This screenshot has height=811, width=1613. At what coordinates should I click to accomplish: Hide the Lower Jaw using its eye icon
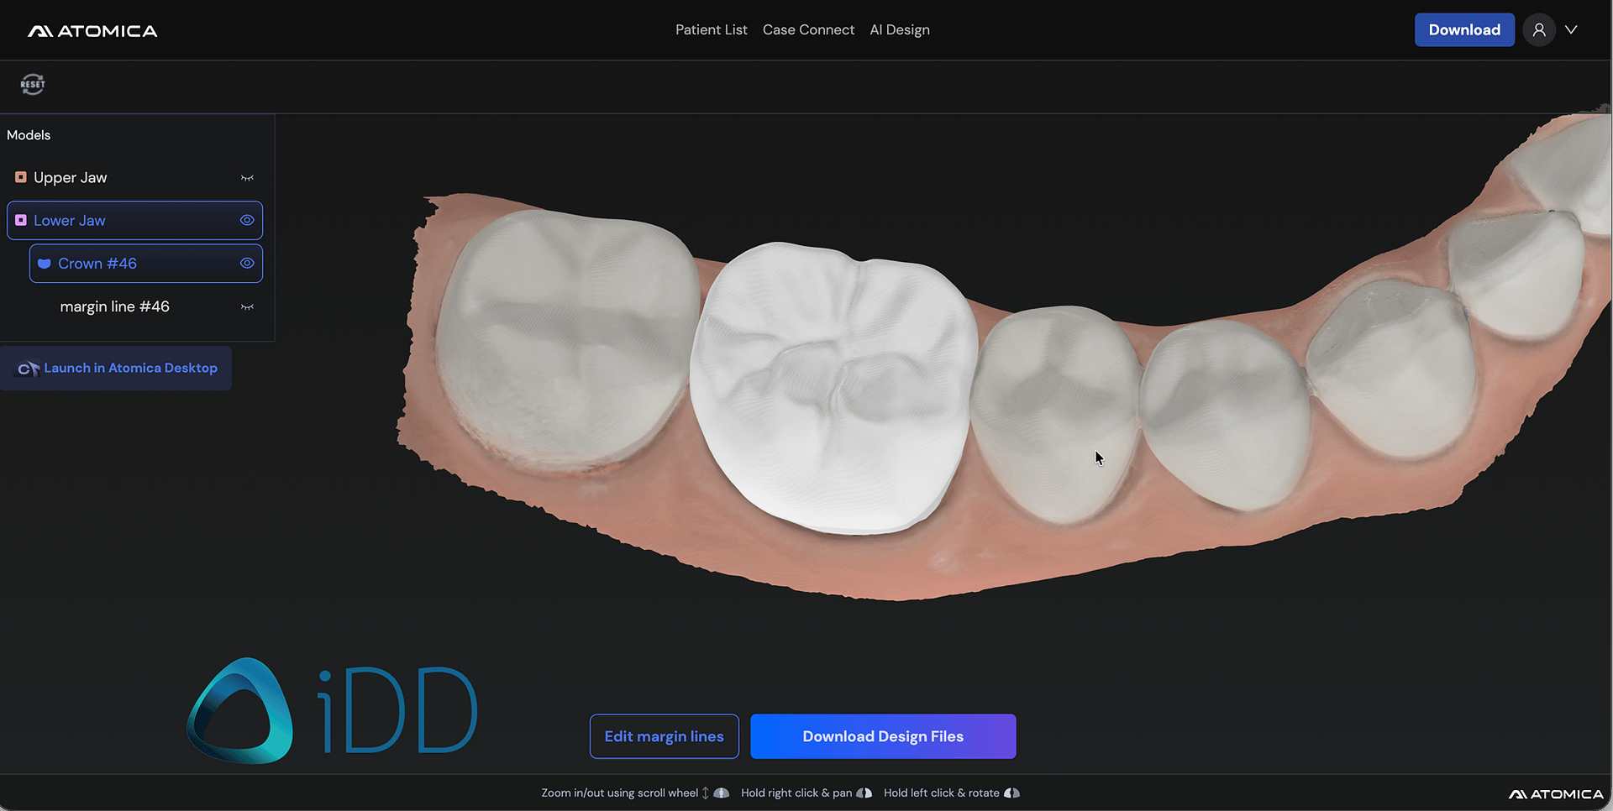click(247, 220)
